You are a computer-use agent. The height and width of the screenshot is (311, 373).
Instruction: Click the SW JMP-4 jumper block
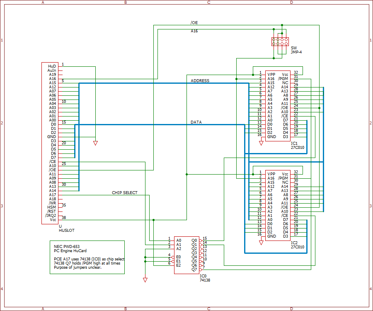280,41
